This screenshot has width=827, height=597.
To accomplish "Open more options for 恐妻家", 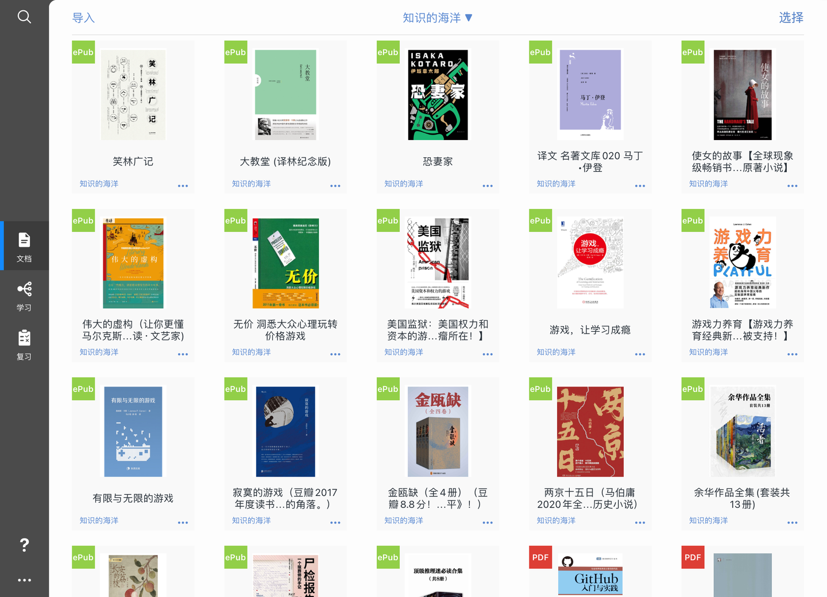I will pyautogui.click(x=488, y=186).
